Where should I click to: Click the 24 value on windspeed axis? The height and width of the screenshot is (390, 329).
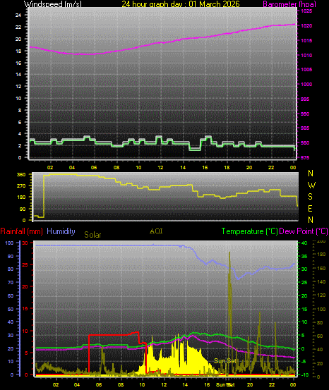[x=18, y=15]
